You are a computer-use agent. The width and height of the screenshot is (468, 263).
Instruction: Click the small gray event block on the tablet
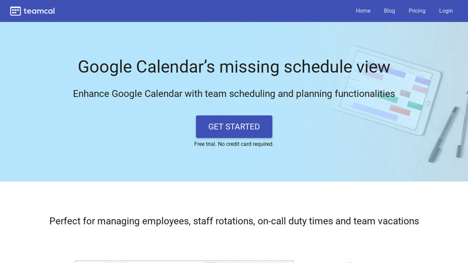pos(405,94)
